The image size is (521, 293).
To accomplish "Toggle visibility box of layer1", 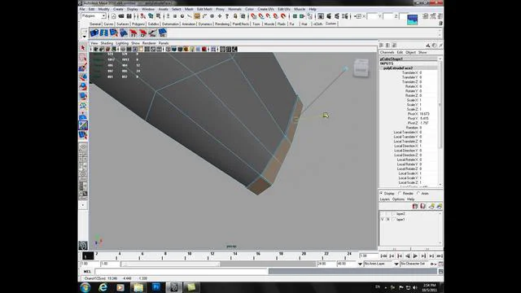I will pyautogui.click(x=382, y=220).
